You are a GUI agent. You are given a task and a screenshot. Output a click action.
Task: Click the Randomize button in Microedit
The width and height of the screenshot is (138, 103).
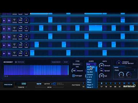[56, 62]
